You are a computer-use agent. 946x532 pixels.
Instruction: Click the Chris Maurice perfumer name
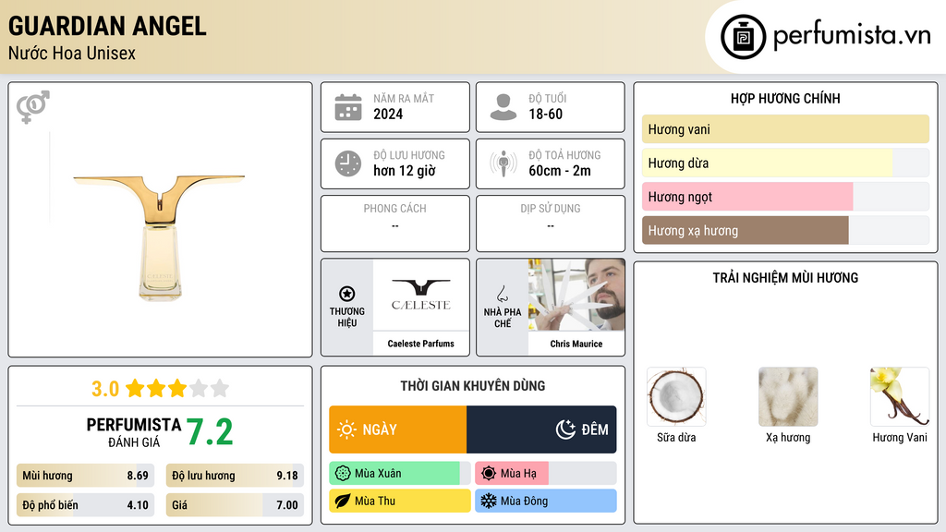click(576, 344)
